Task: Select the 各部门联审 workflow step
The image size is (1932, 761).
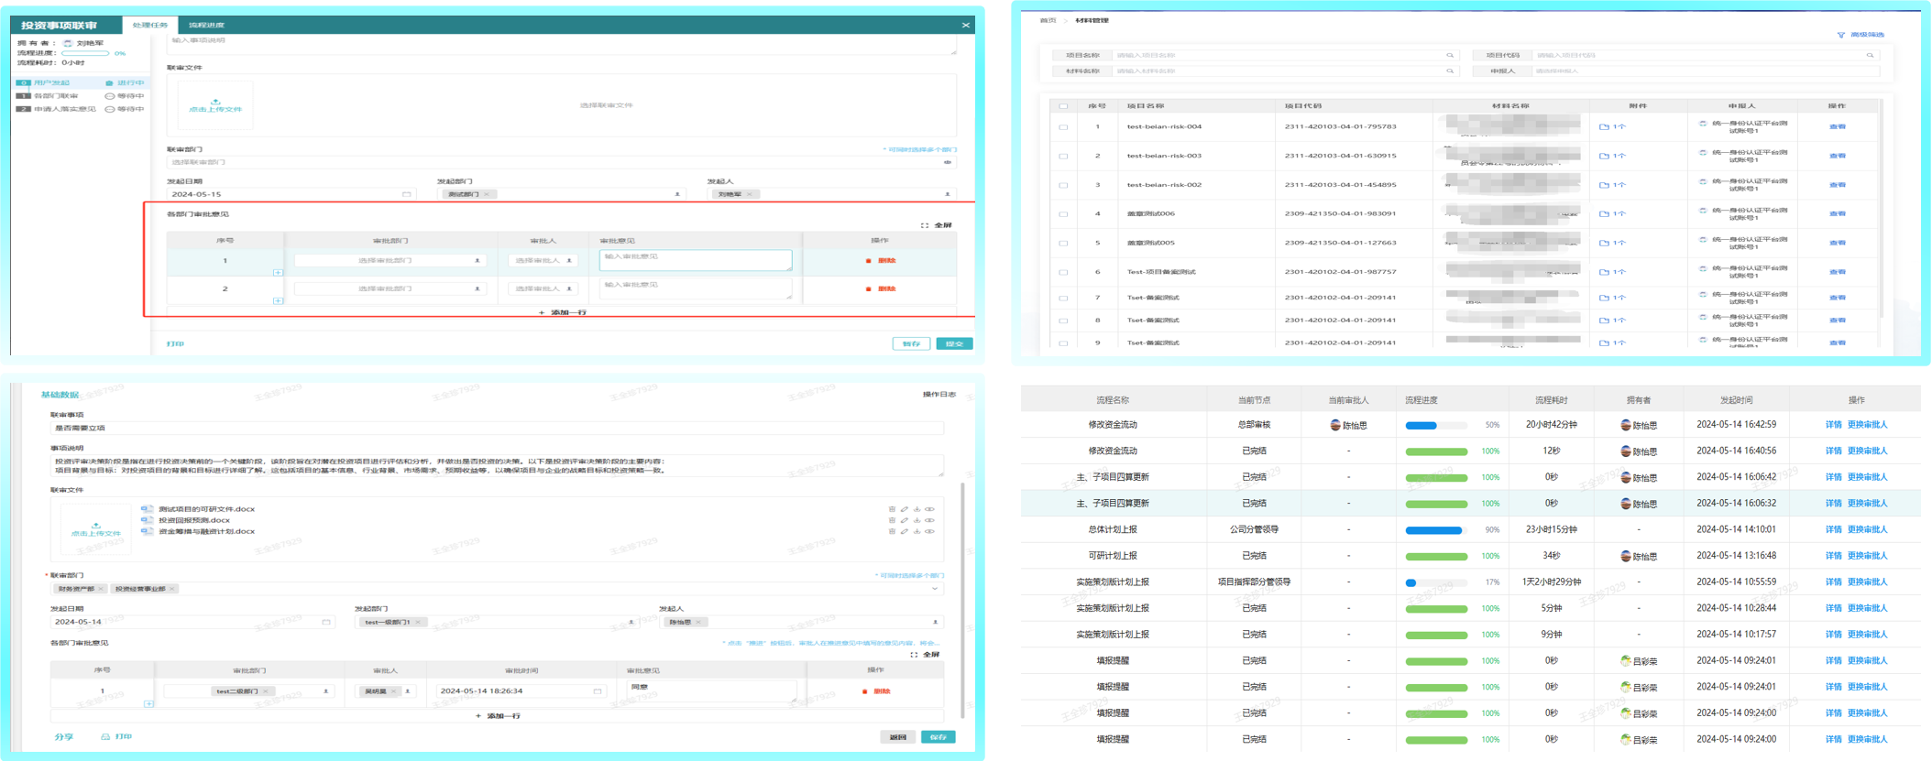Action: click(x=81, y=96)
